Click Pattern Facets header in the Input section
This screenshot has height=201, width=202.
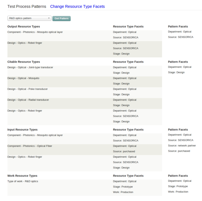tap(178, 130)
